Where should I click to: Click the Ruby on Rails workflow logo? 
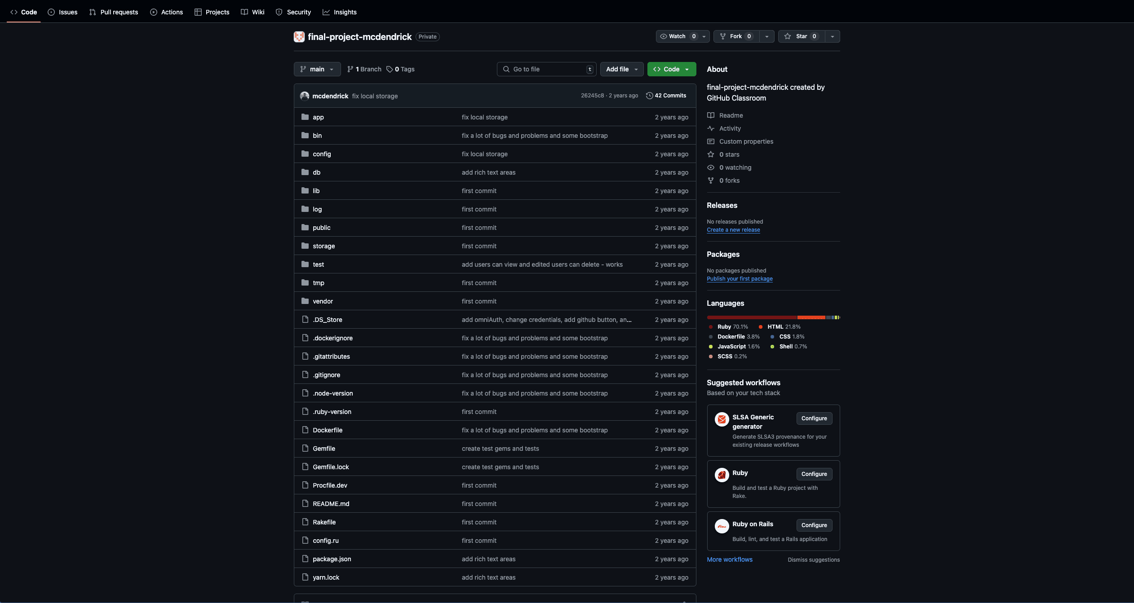point(722,526)
